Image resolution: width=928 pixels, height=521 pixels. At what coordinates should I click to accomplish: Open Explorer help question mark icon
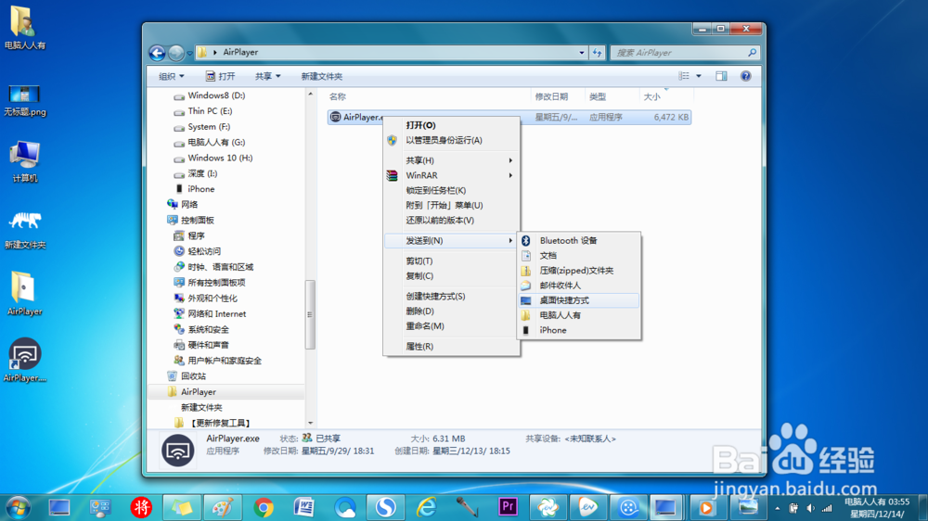tap(746, 76)
